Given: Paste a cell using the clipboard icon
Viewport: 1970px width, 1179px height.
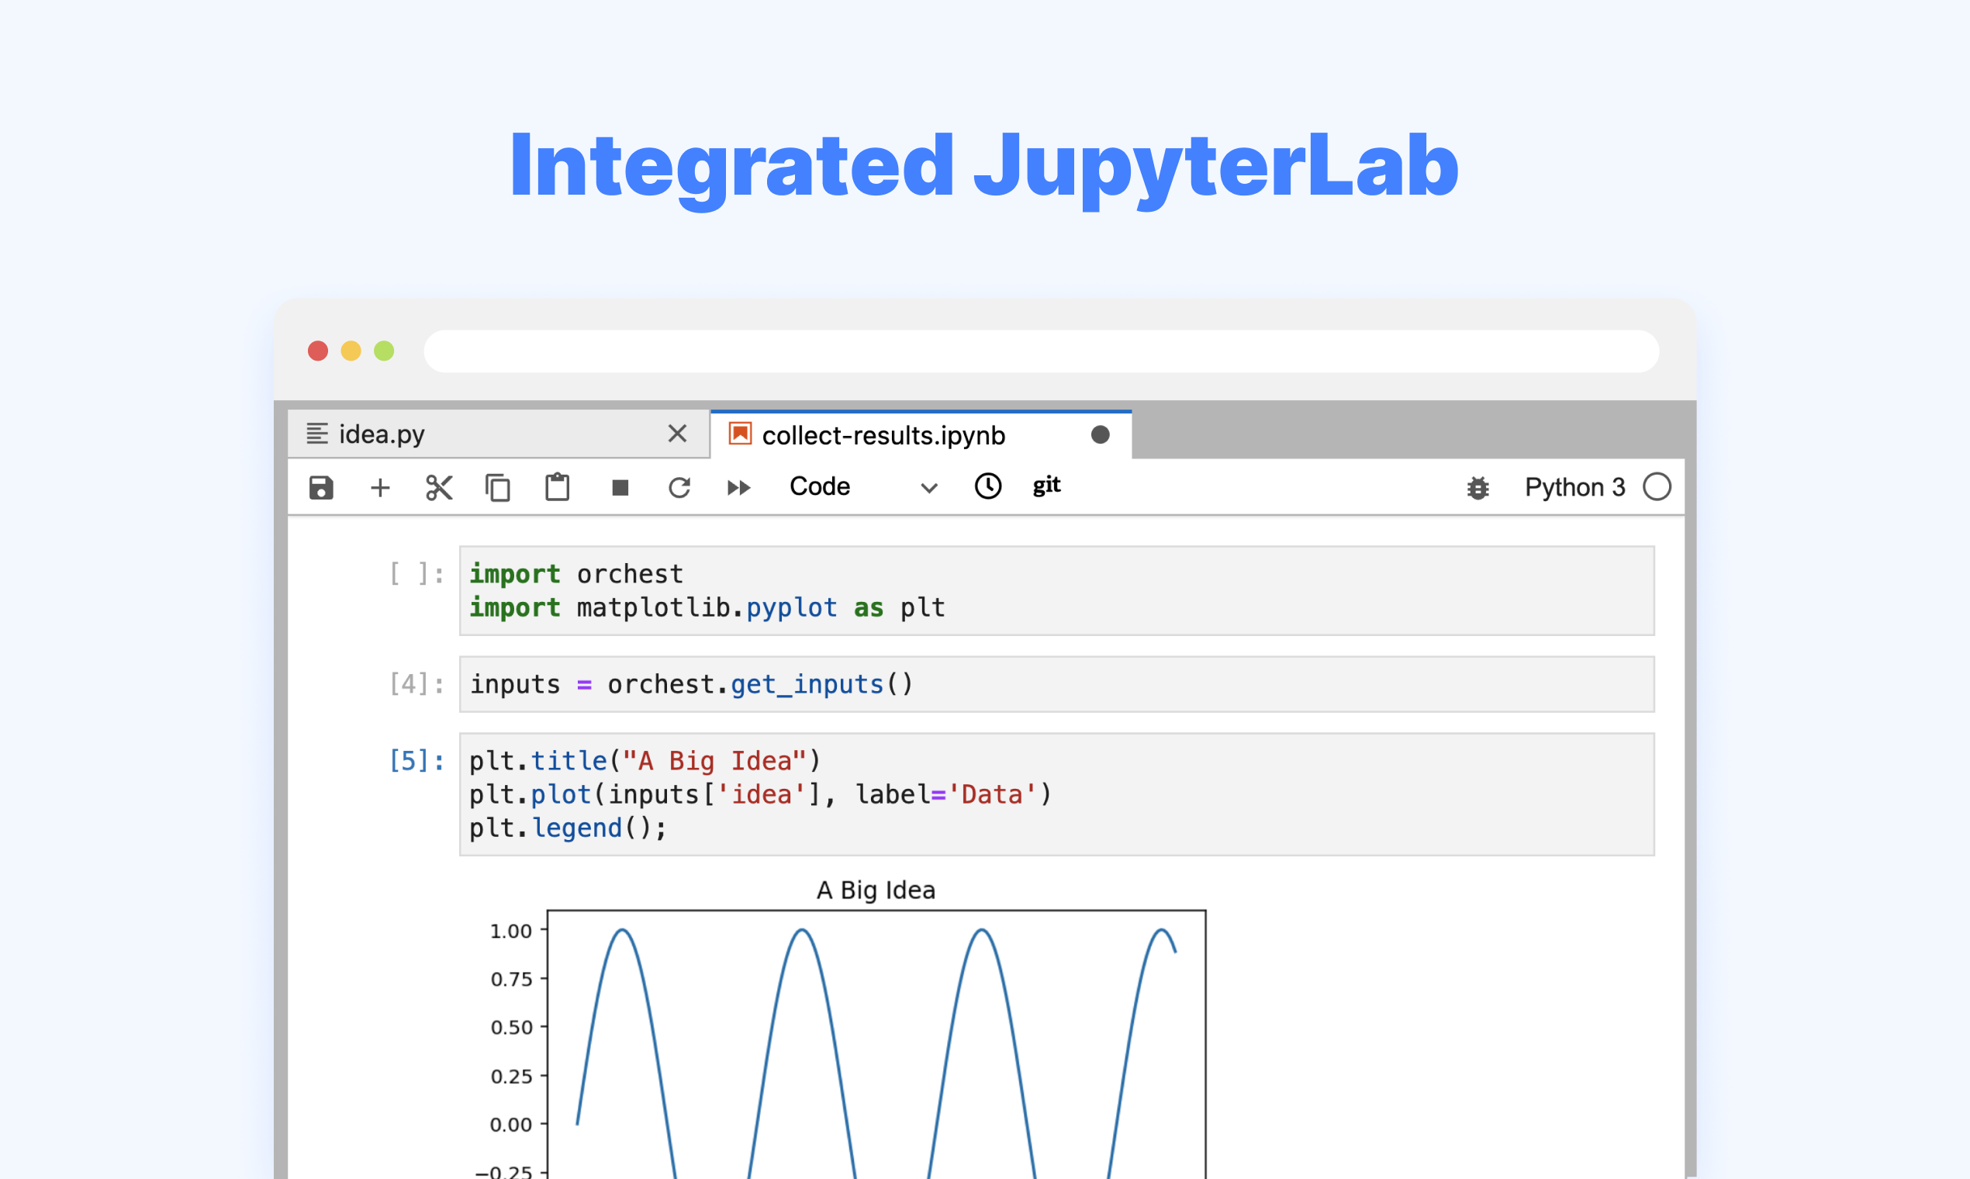Looking at the screenshot, I should click(558, 487).
